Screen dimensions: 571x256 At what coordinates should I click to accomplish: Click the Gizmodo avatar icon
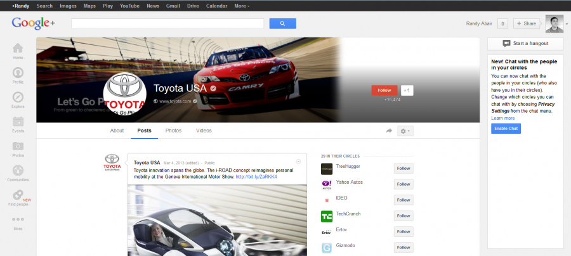pos(327,248)
